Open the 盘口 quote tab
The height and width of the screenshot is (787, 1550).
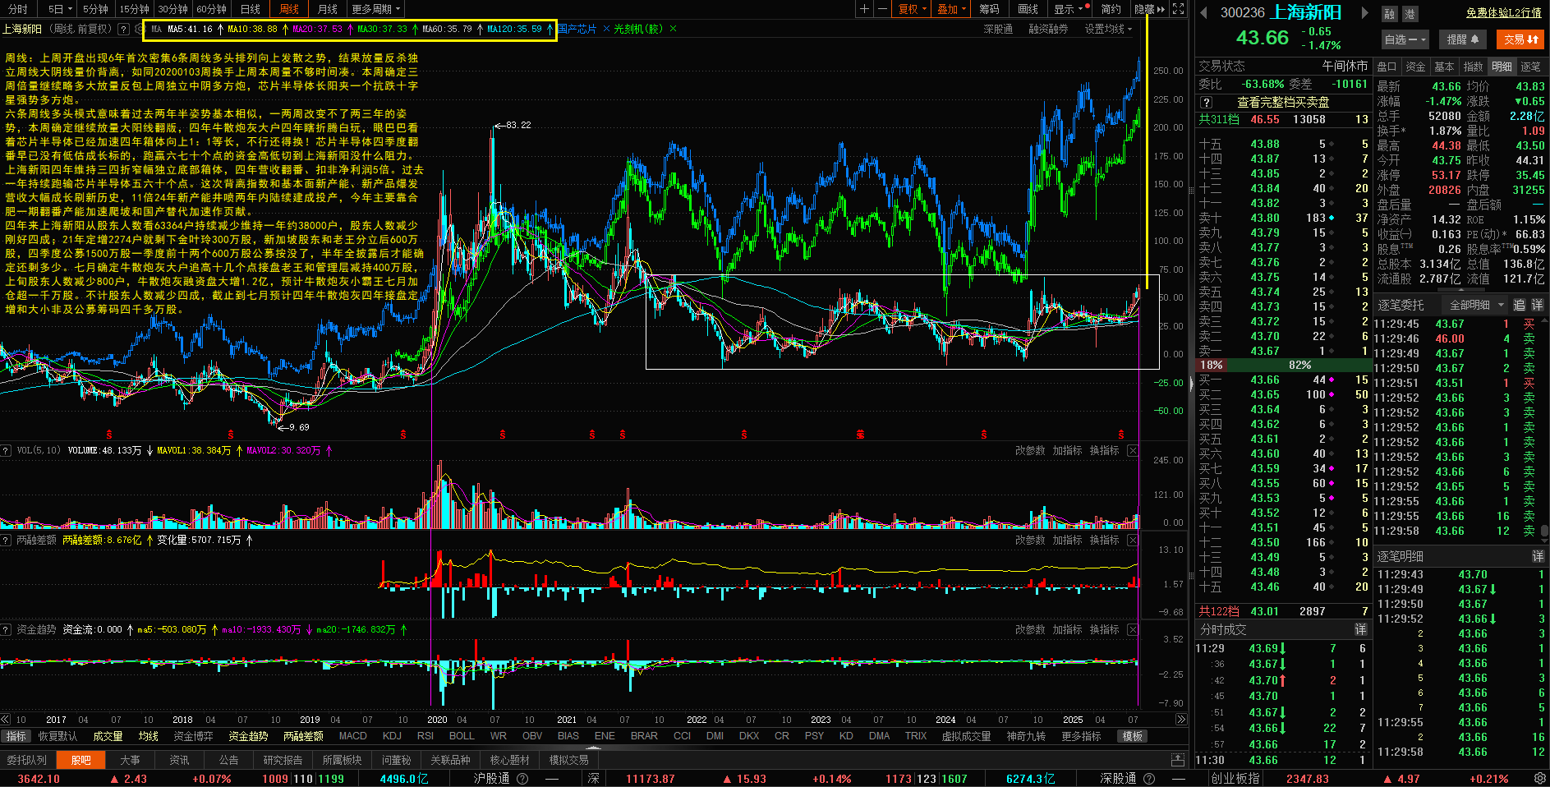(1387, 67)
